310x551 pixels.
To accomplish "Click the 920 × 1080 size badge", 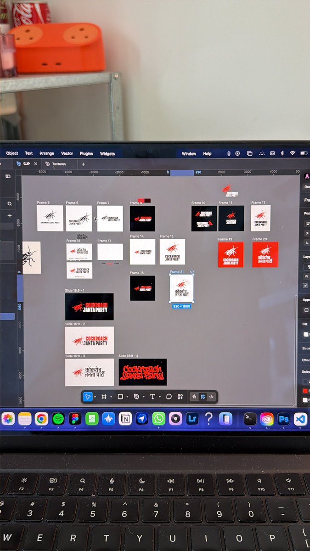I will [x=181, y=306].
